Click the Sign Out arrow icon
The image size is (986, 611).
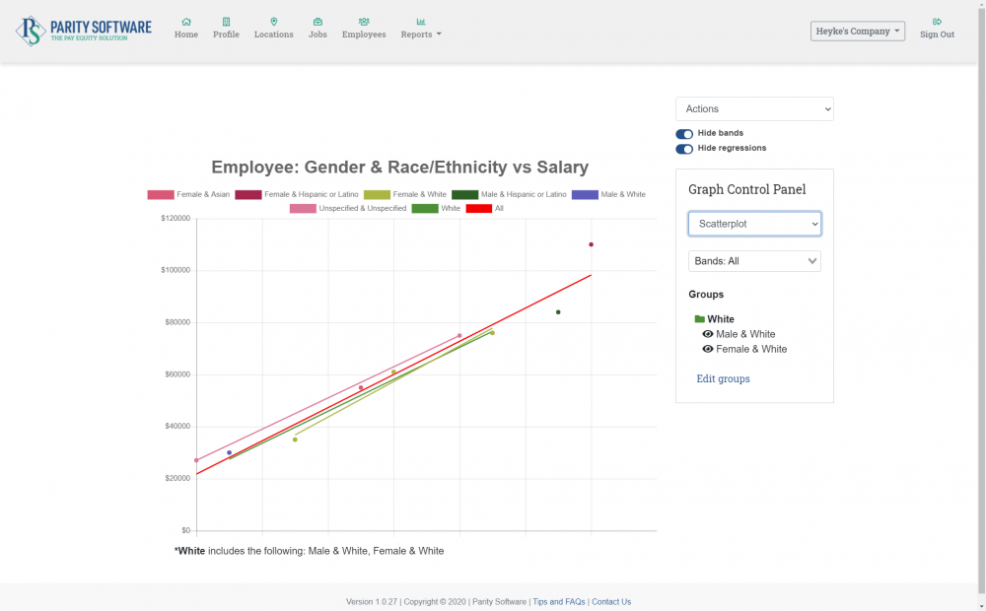pos(937,22)
